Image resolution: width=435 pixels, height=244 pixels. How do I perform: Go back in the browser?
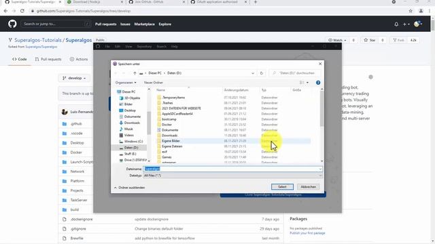coord(5,11)
